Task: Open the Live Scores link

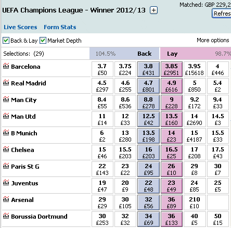Action: pos(20,27)
